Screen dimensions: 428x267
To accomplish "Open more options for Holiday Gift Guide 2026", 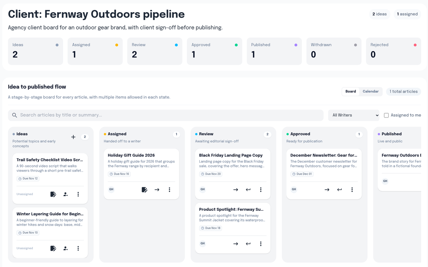I will [169, 190].
